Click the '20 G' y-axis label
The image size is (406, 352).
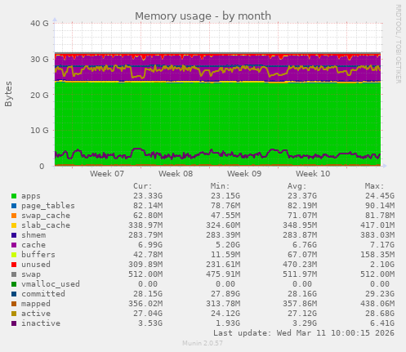(39, 95)
